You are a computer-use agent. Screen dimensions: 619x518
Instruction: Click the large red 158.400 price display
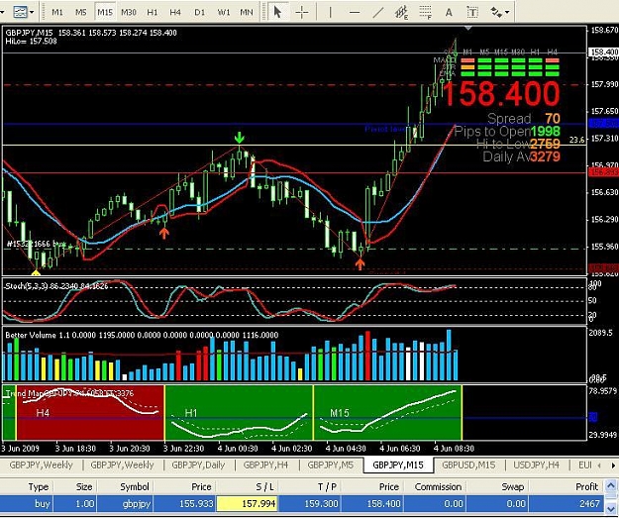(x=501, y=93)
